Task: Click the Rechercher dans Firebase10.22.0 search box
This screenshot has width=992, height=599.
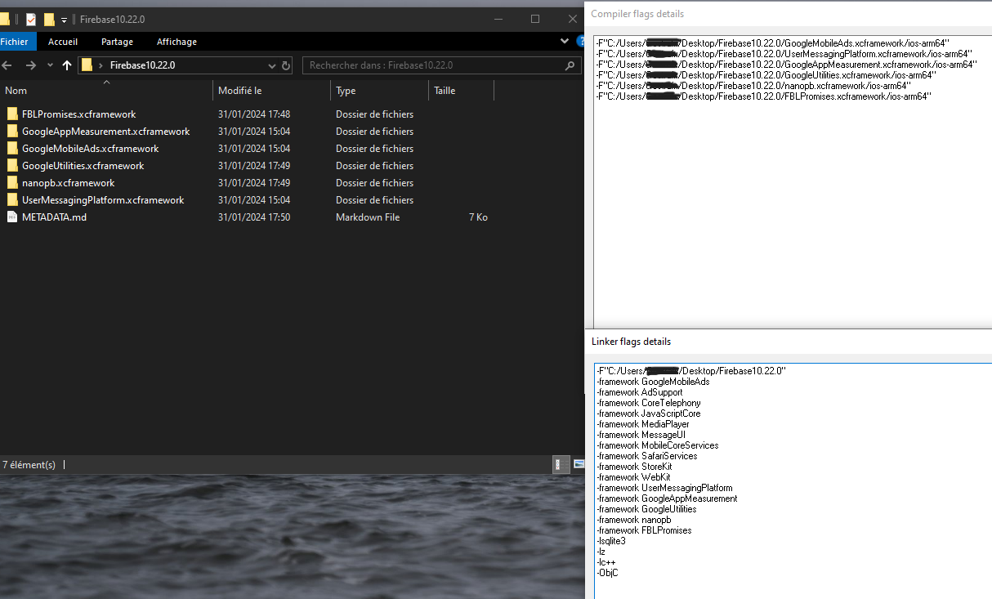Action: point(442,65)
